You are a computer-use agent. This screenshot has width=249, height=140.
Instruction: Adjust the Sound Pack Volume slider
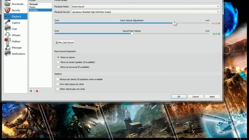[132, 34]
